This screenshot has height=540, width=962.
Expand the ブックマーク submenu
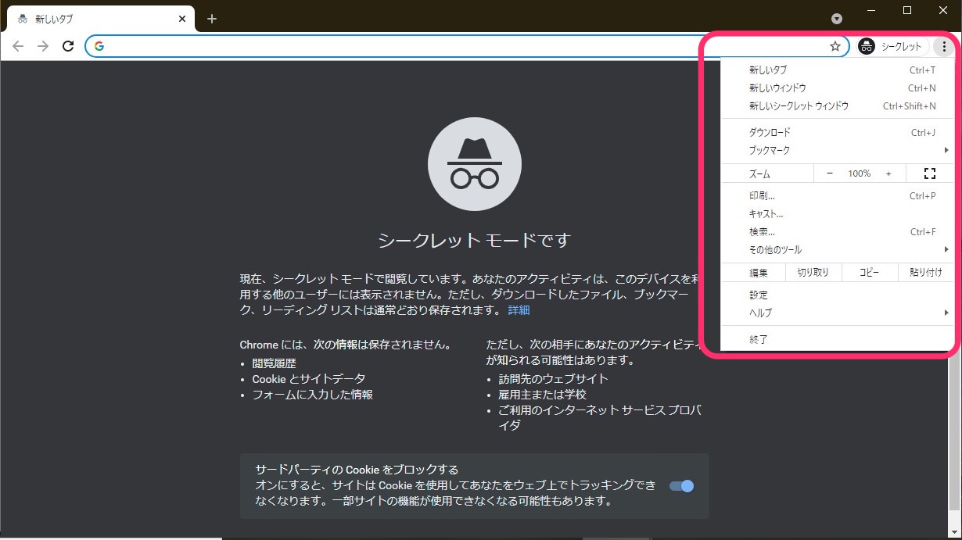[x=837, y=150]
